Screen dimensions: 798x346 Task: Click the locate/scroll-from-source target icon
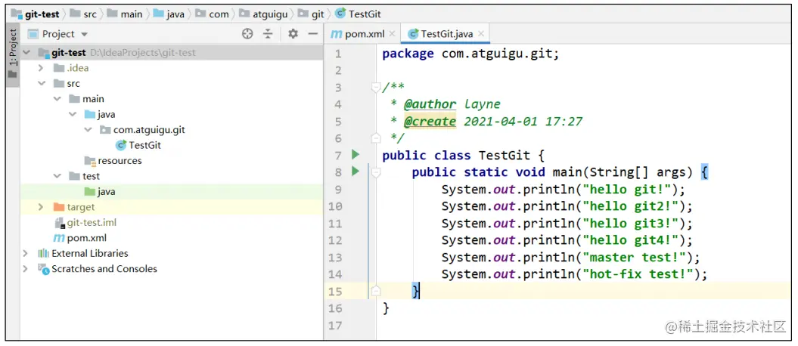click(247, 34)
